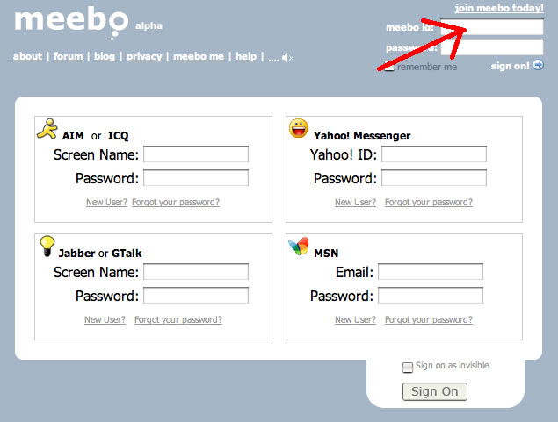Click the '....' item after help
The height and width of the screenshot is (422, 558).
pyautogui.click(x=273, y=58)
